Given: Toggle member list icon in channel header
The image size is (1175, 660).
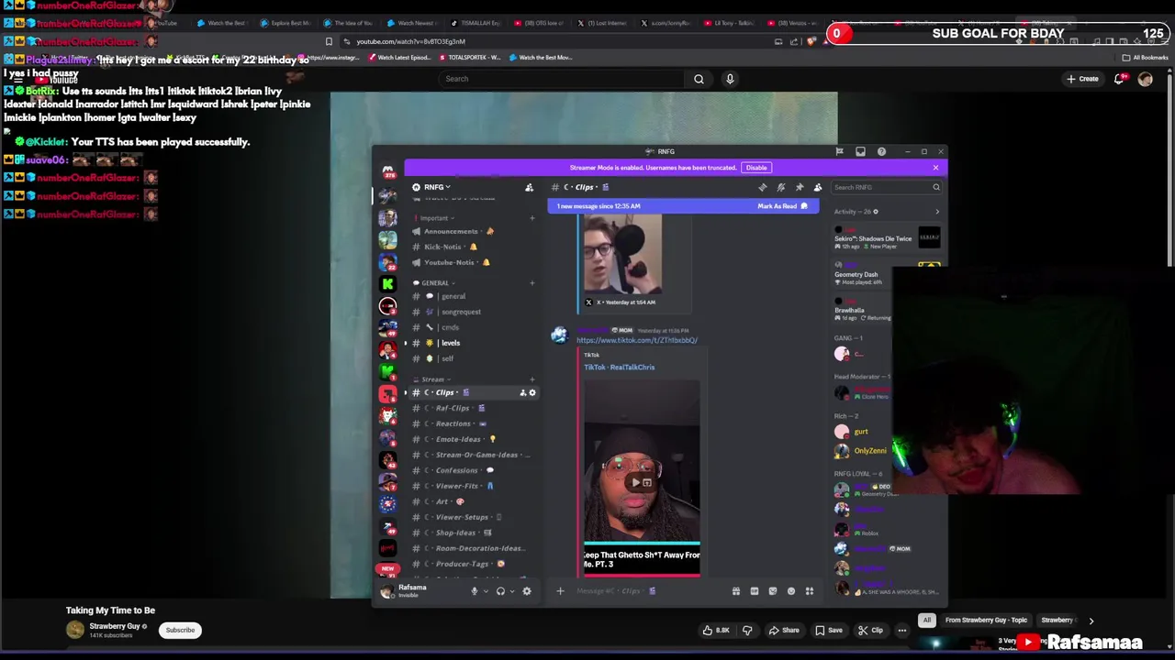Looking at the screenshot, I should pyautogui.click(x=818, y=187).
